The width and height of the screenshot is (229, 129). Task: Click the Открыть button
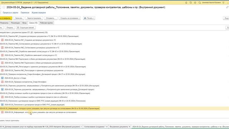[x=10, y=28]
